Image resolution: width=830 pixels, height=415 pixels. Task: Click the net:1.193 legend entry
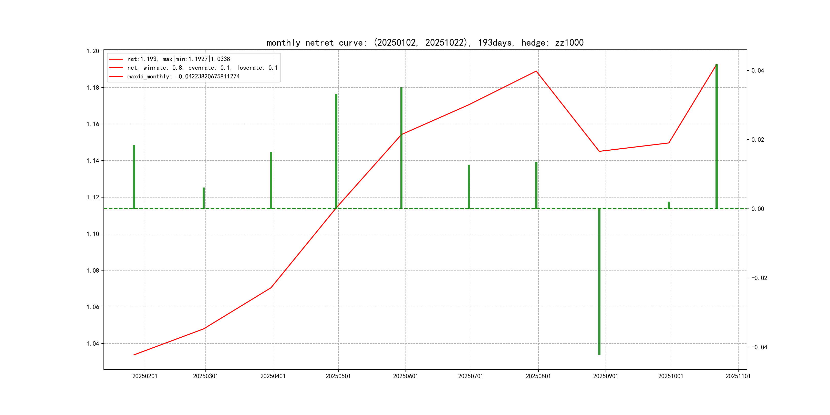[179, 59]
